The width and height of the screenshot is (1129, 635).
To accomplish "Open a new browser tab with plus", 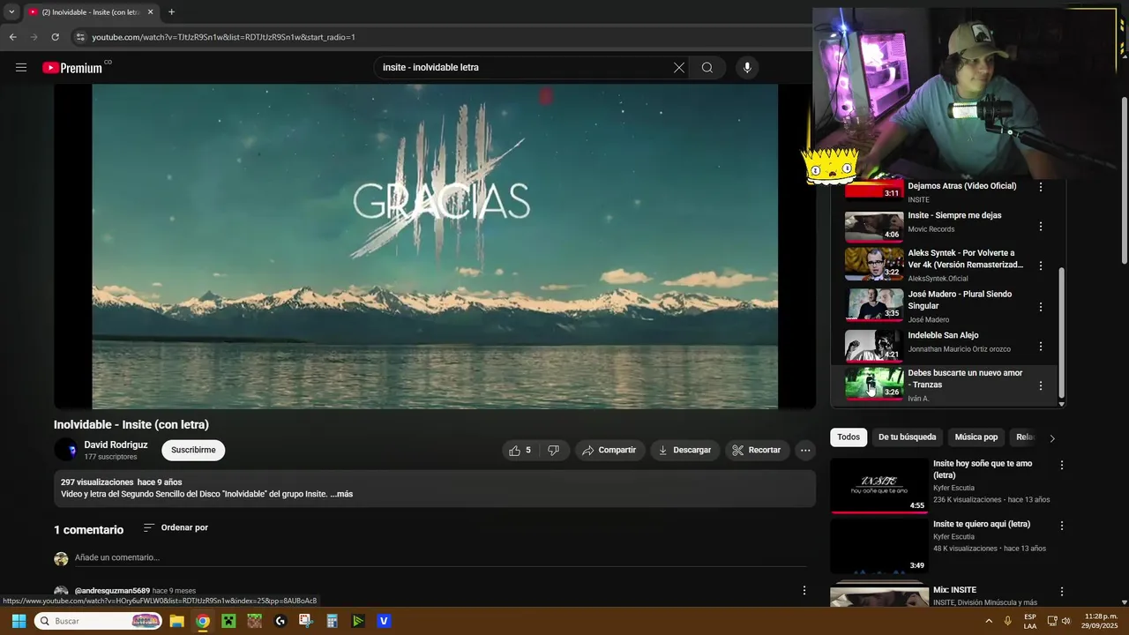I will click(171, 12).
